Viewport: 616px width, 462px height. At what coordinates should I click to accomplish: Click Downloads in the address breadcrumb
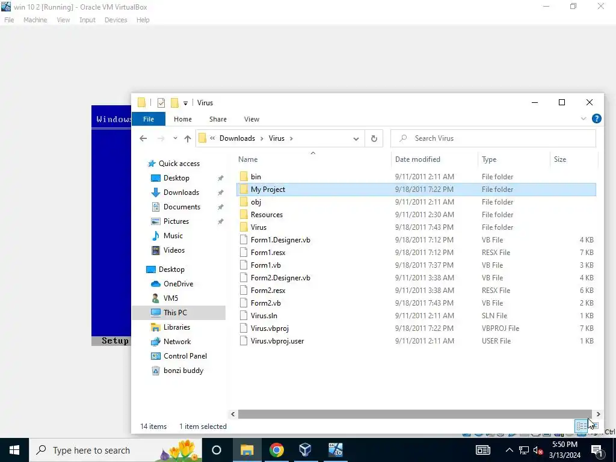click(x=237, y=138)
